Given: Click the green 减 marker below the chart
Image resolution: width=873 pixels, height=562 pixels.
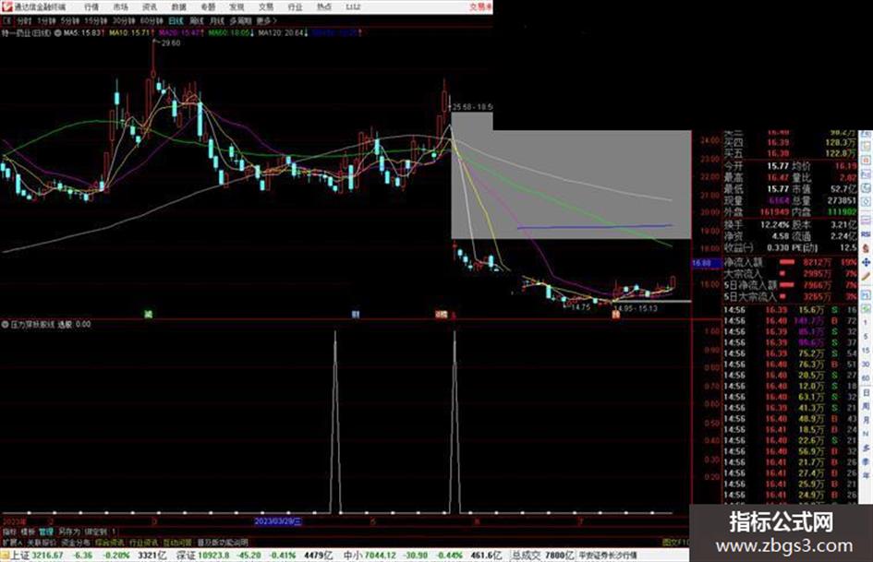Looking at the screenshot, I should coord(148,315).
